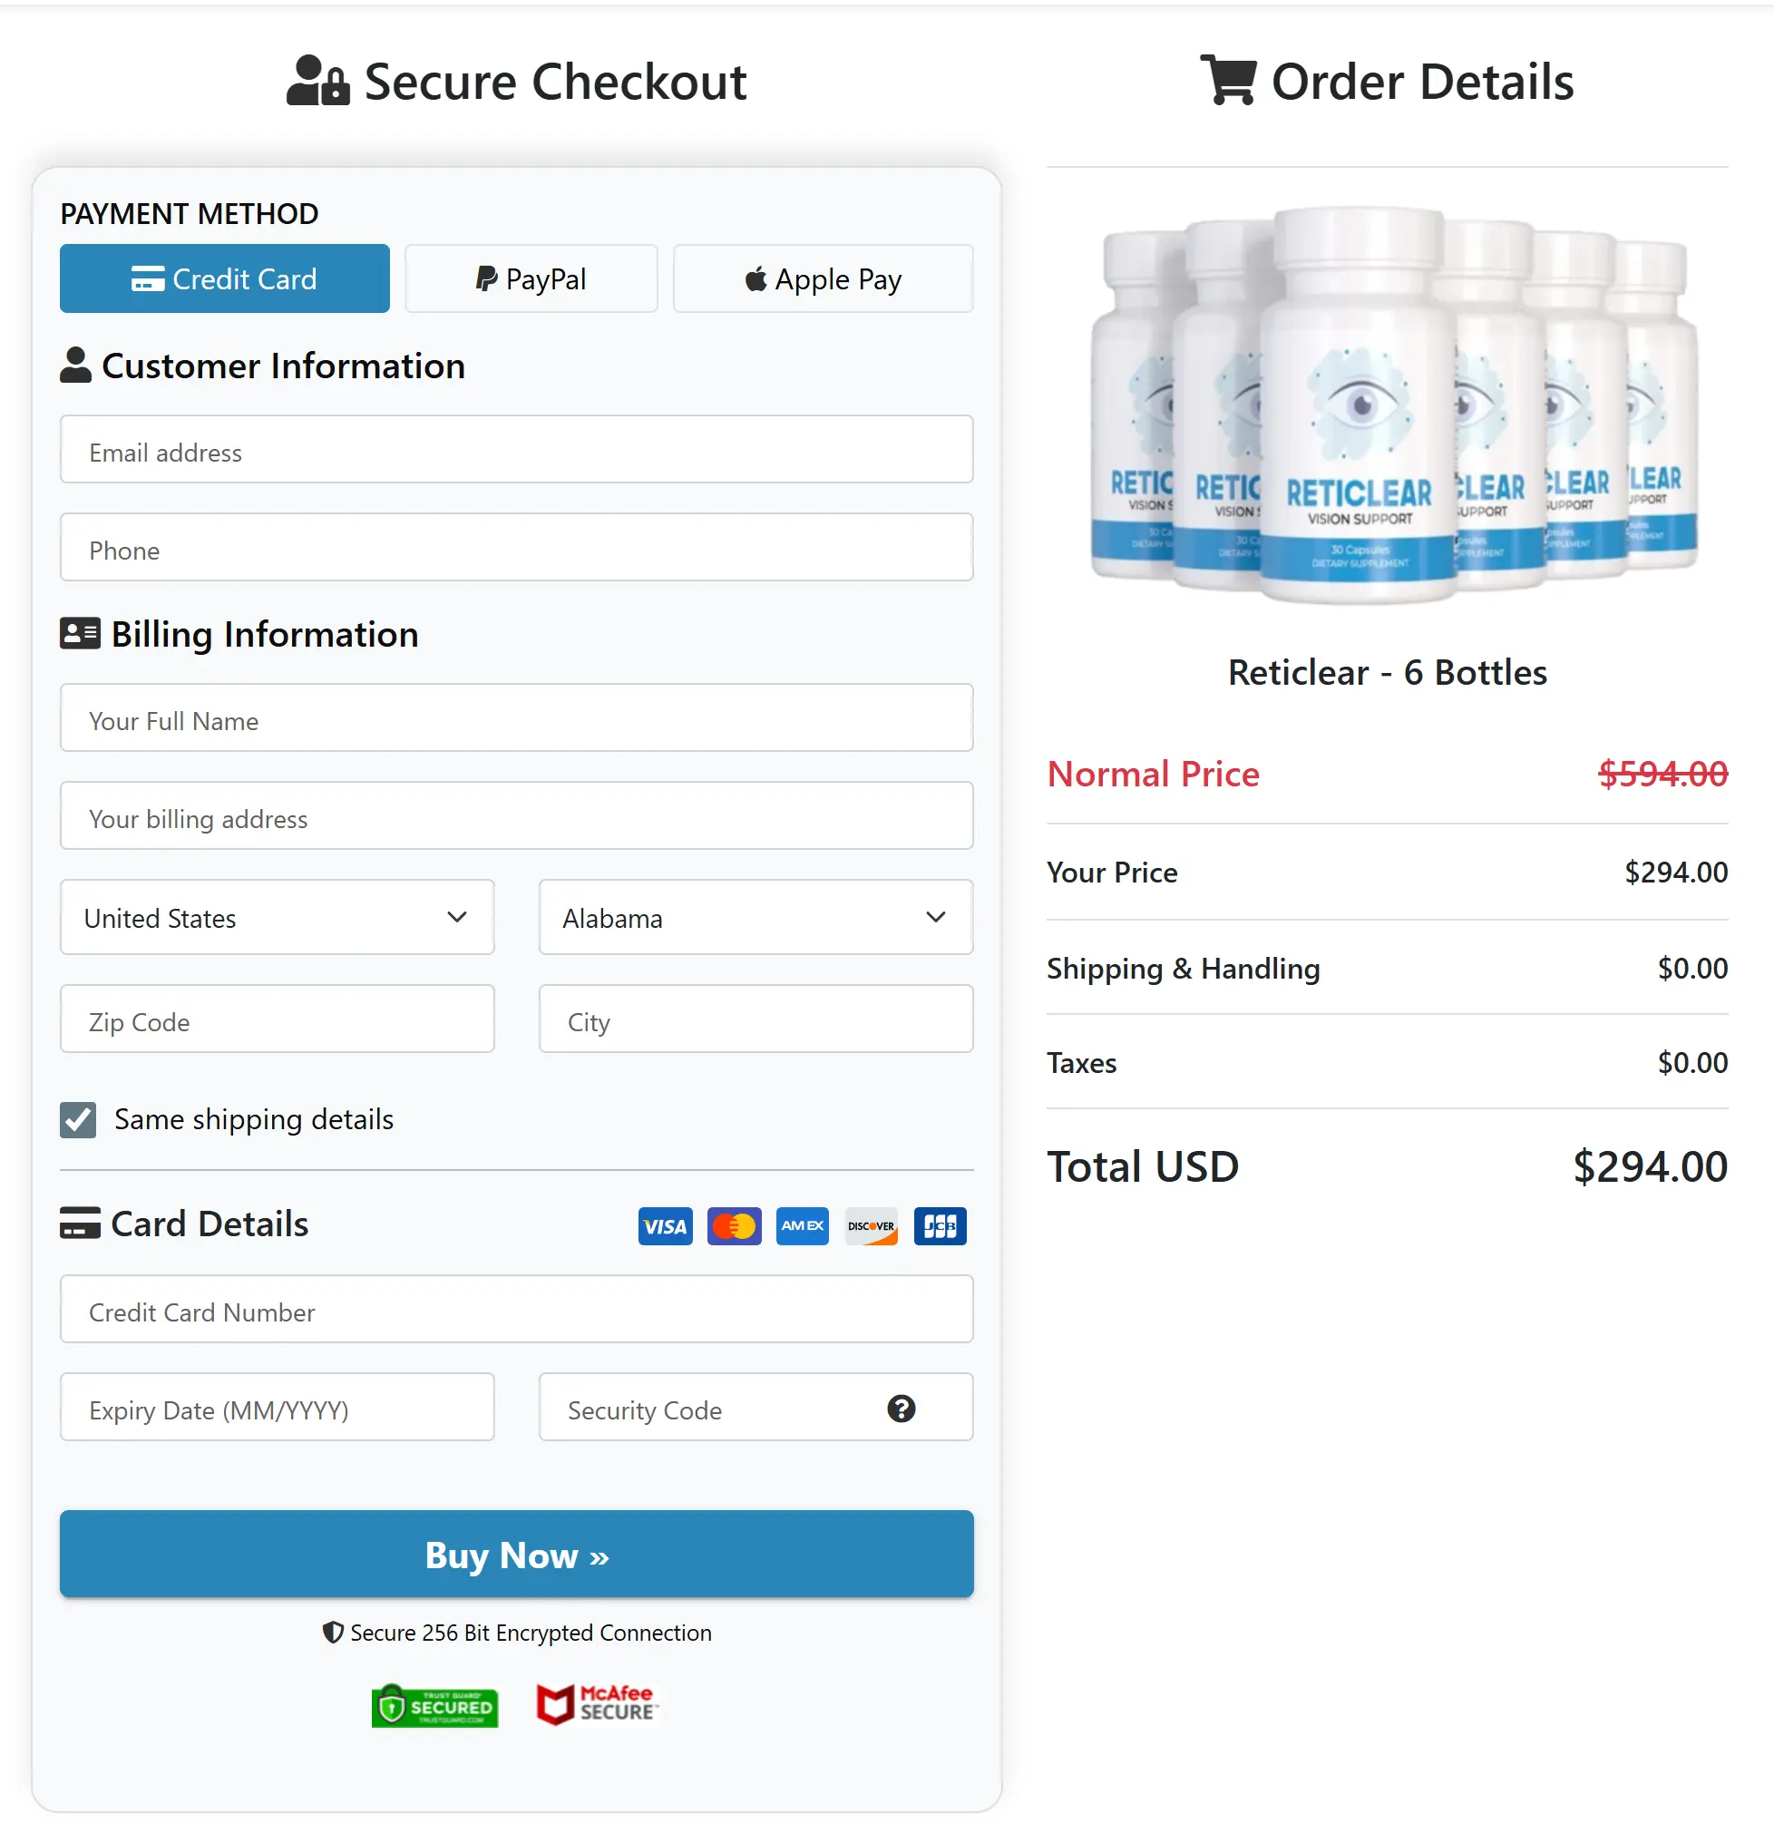The width and height of the screenshot is (1774, 1843).
Task: Click the Visa card icon
Action: coord(665,1225)
